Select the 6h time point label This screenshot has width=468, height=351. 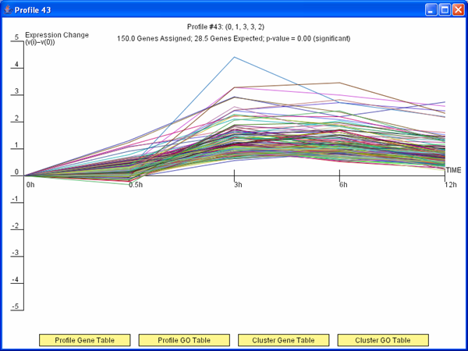click(342, 185)
